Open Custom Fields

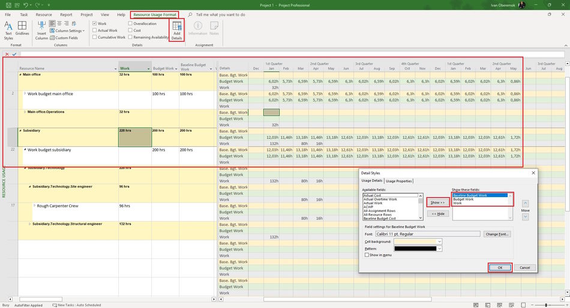click(64, 38)
